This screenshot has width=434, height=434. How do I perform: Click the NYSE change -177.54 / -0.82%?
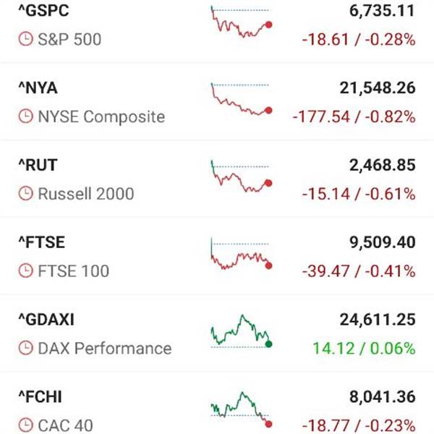354,116
